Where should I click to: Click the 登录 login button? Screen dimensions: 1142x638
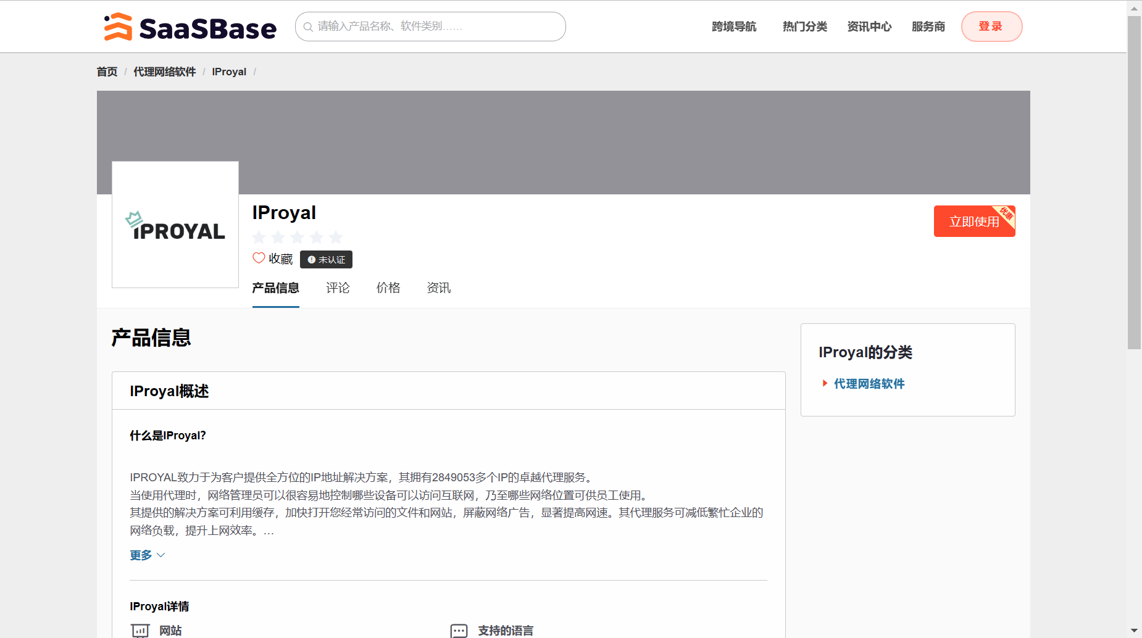pyautogui.click(x=991, y=27)
